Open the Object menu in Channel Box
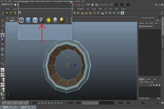 [x=151, y=23]
